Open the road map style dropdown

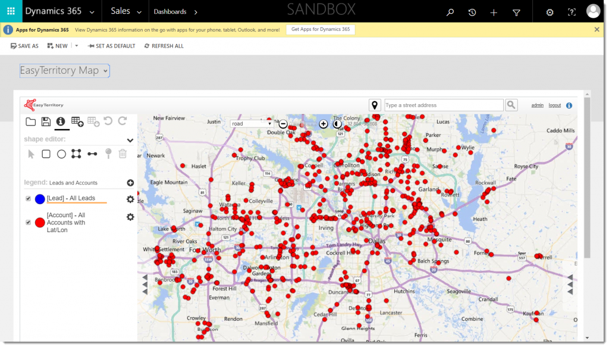coord(250,123)
